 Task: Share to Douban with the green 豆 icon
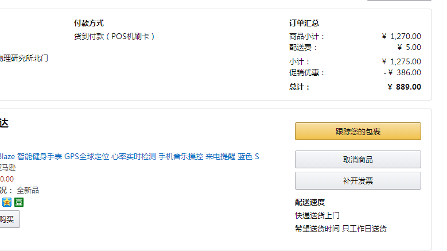coord(19,202)
